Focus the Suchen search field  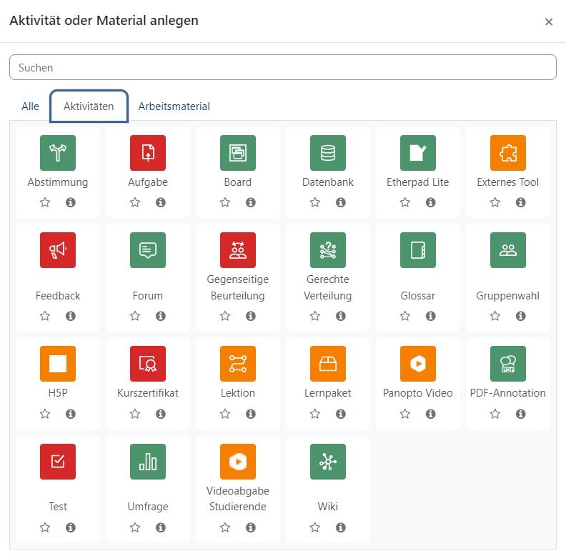283,68
